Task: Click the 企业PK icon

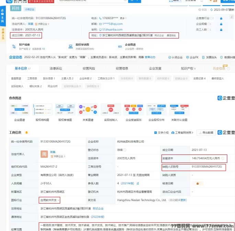Action: point(187,57)
